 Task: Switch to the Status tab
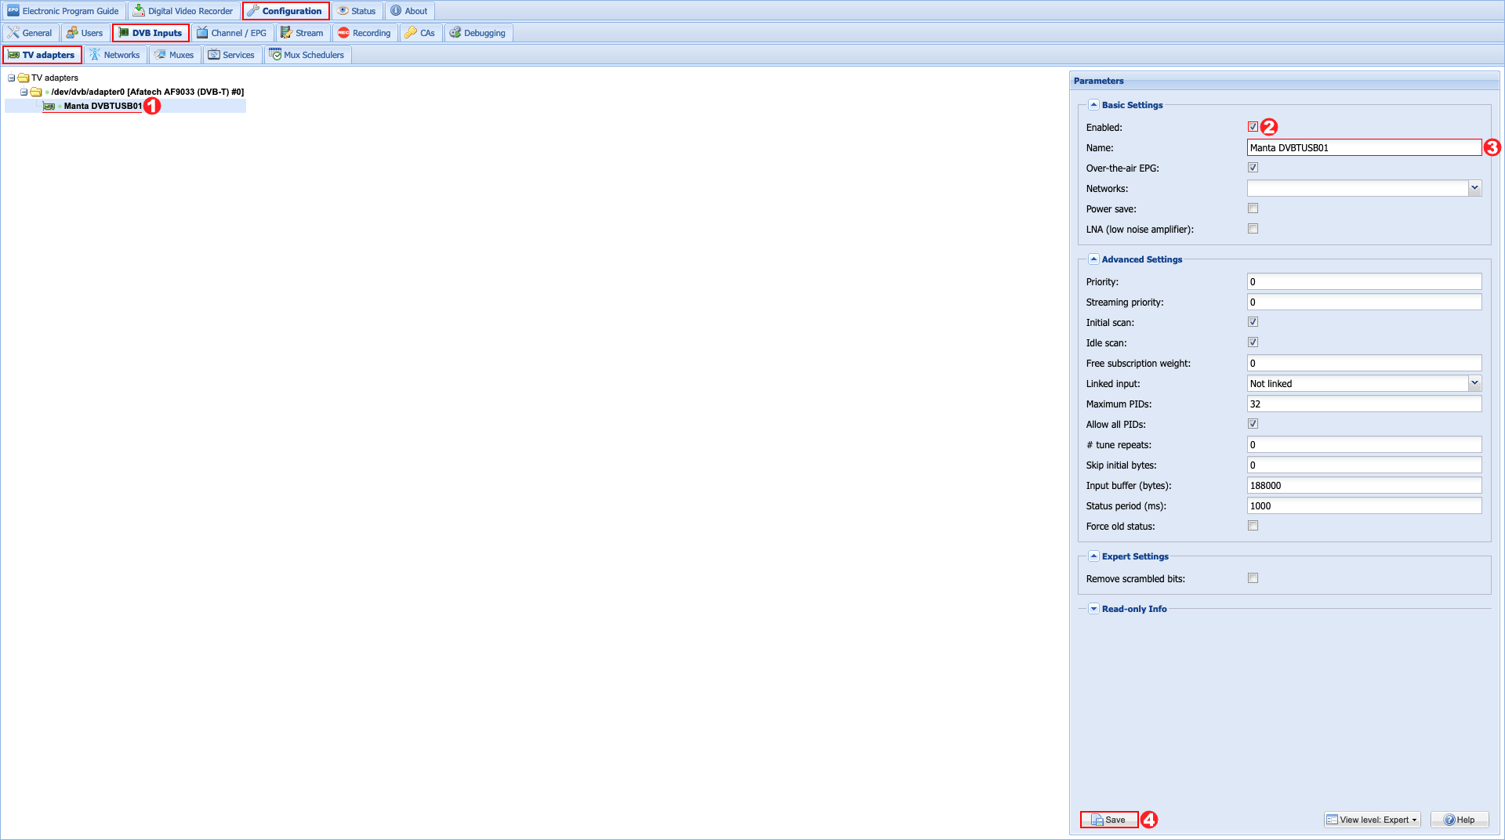point(357,11)
